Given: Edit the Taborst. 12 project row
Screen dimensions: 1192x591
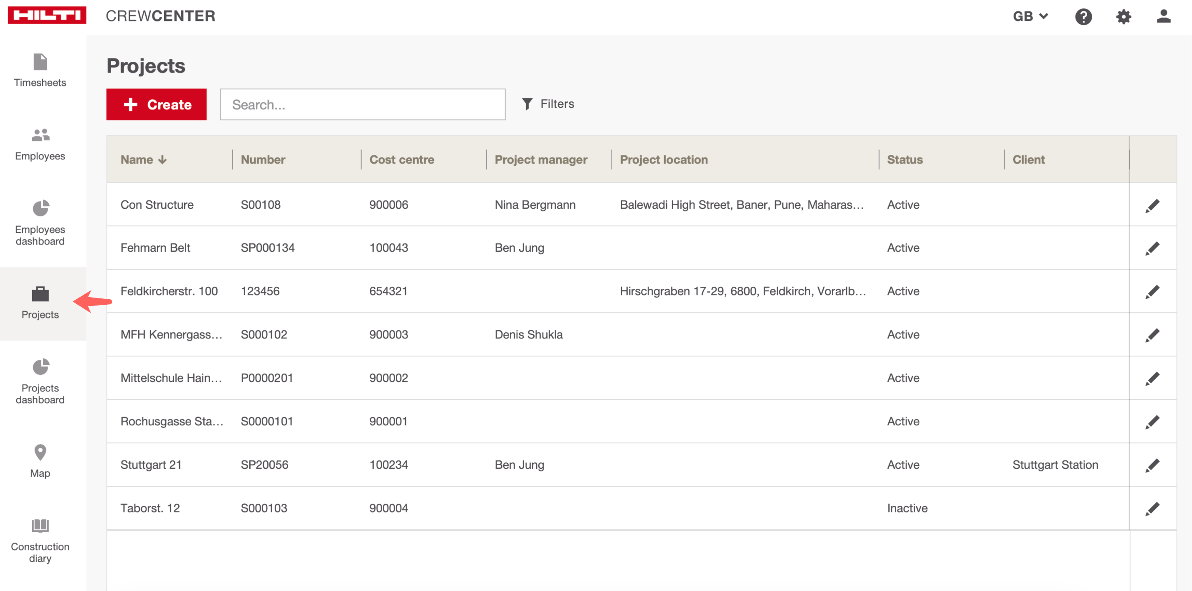Looking at the screenshot, I should tap(1152, 509).
